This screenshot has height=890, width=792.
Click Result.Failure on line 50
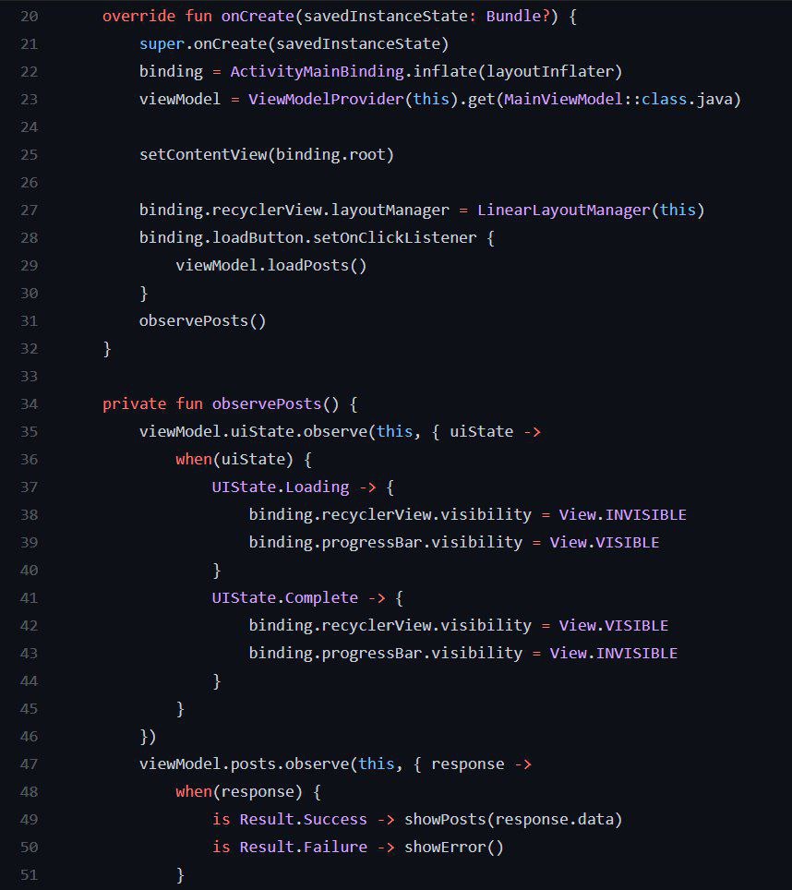click(x=303, y=848)
